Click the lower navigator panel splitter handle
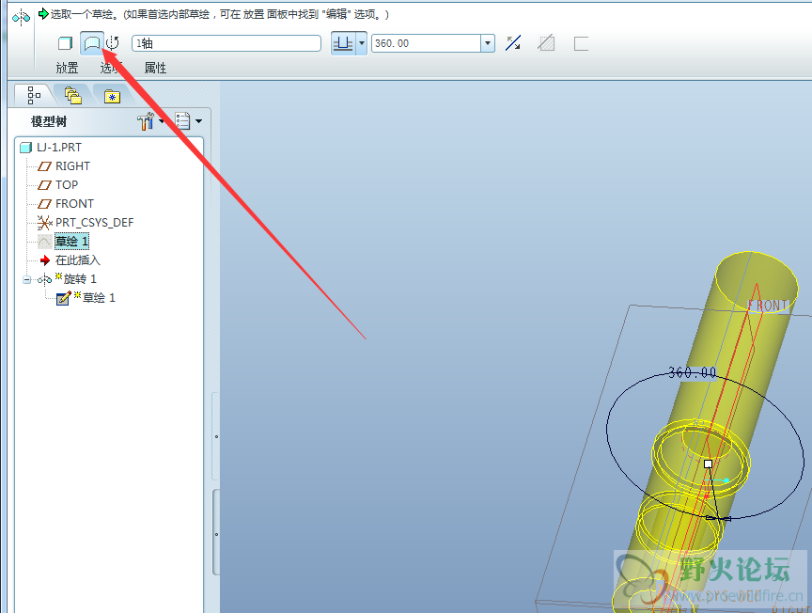 pos(216,534)
